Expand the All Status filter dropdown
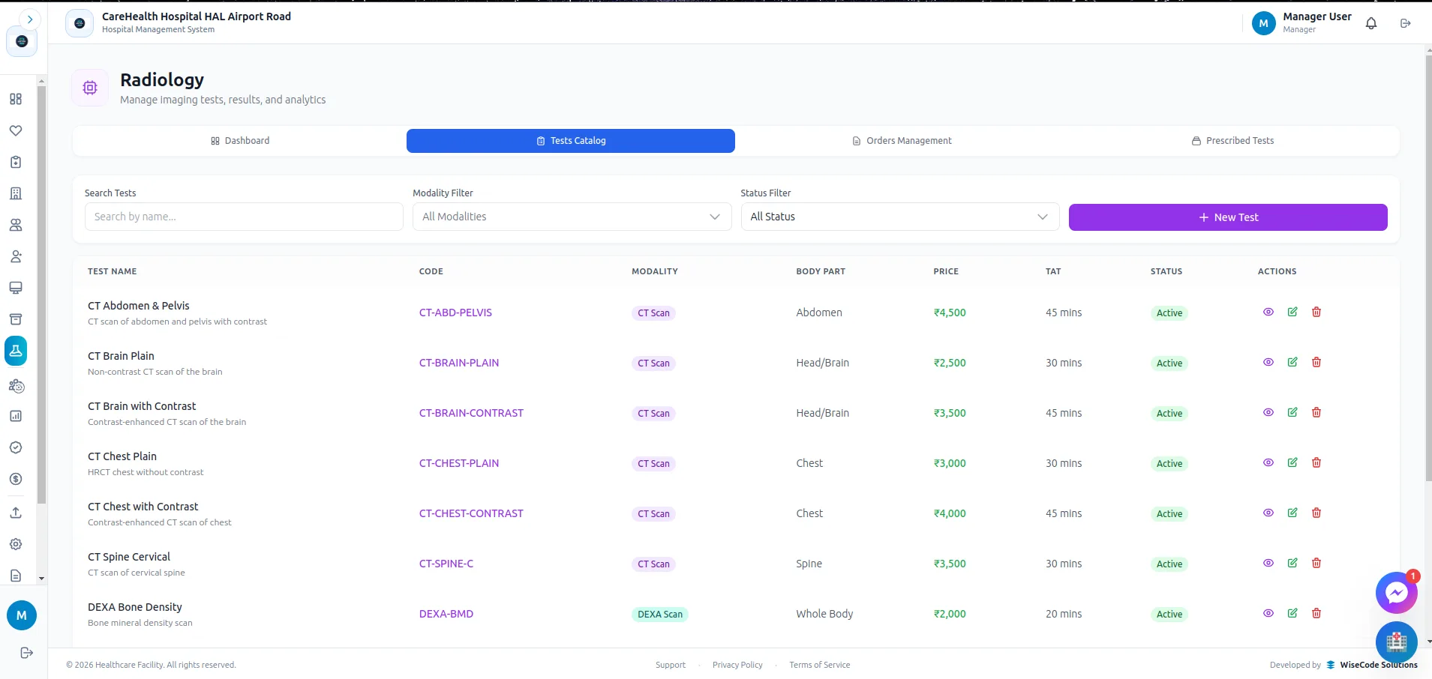 click(x=899, y=217)
